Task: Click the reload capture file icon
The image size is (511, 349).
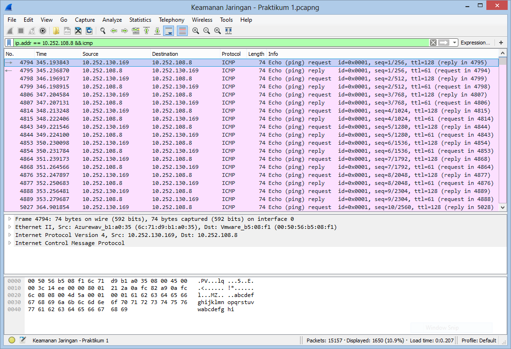Action: tap(89, 31)
